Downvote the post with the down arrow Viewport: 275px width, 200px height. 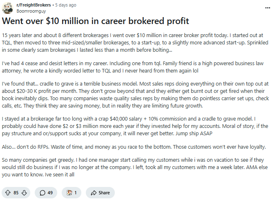pos(24,193)
